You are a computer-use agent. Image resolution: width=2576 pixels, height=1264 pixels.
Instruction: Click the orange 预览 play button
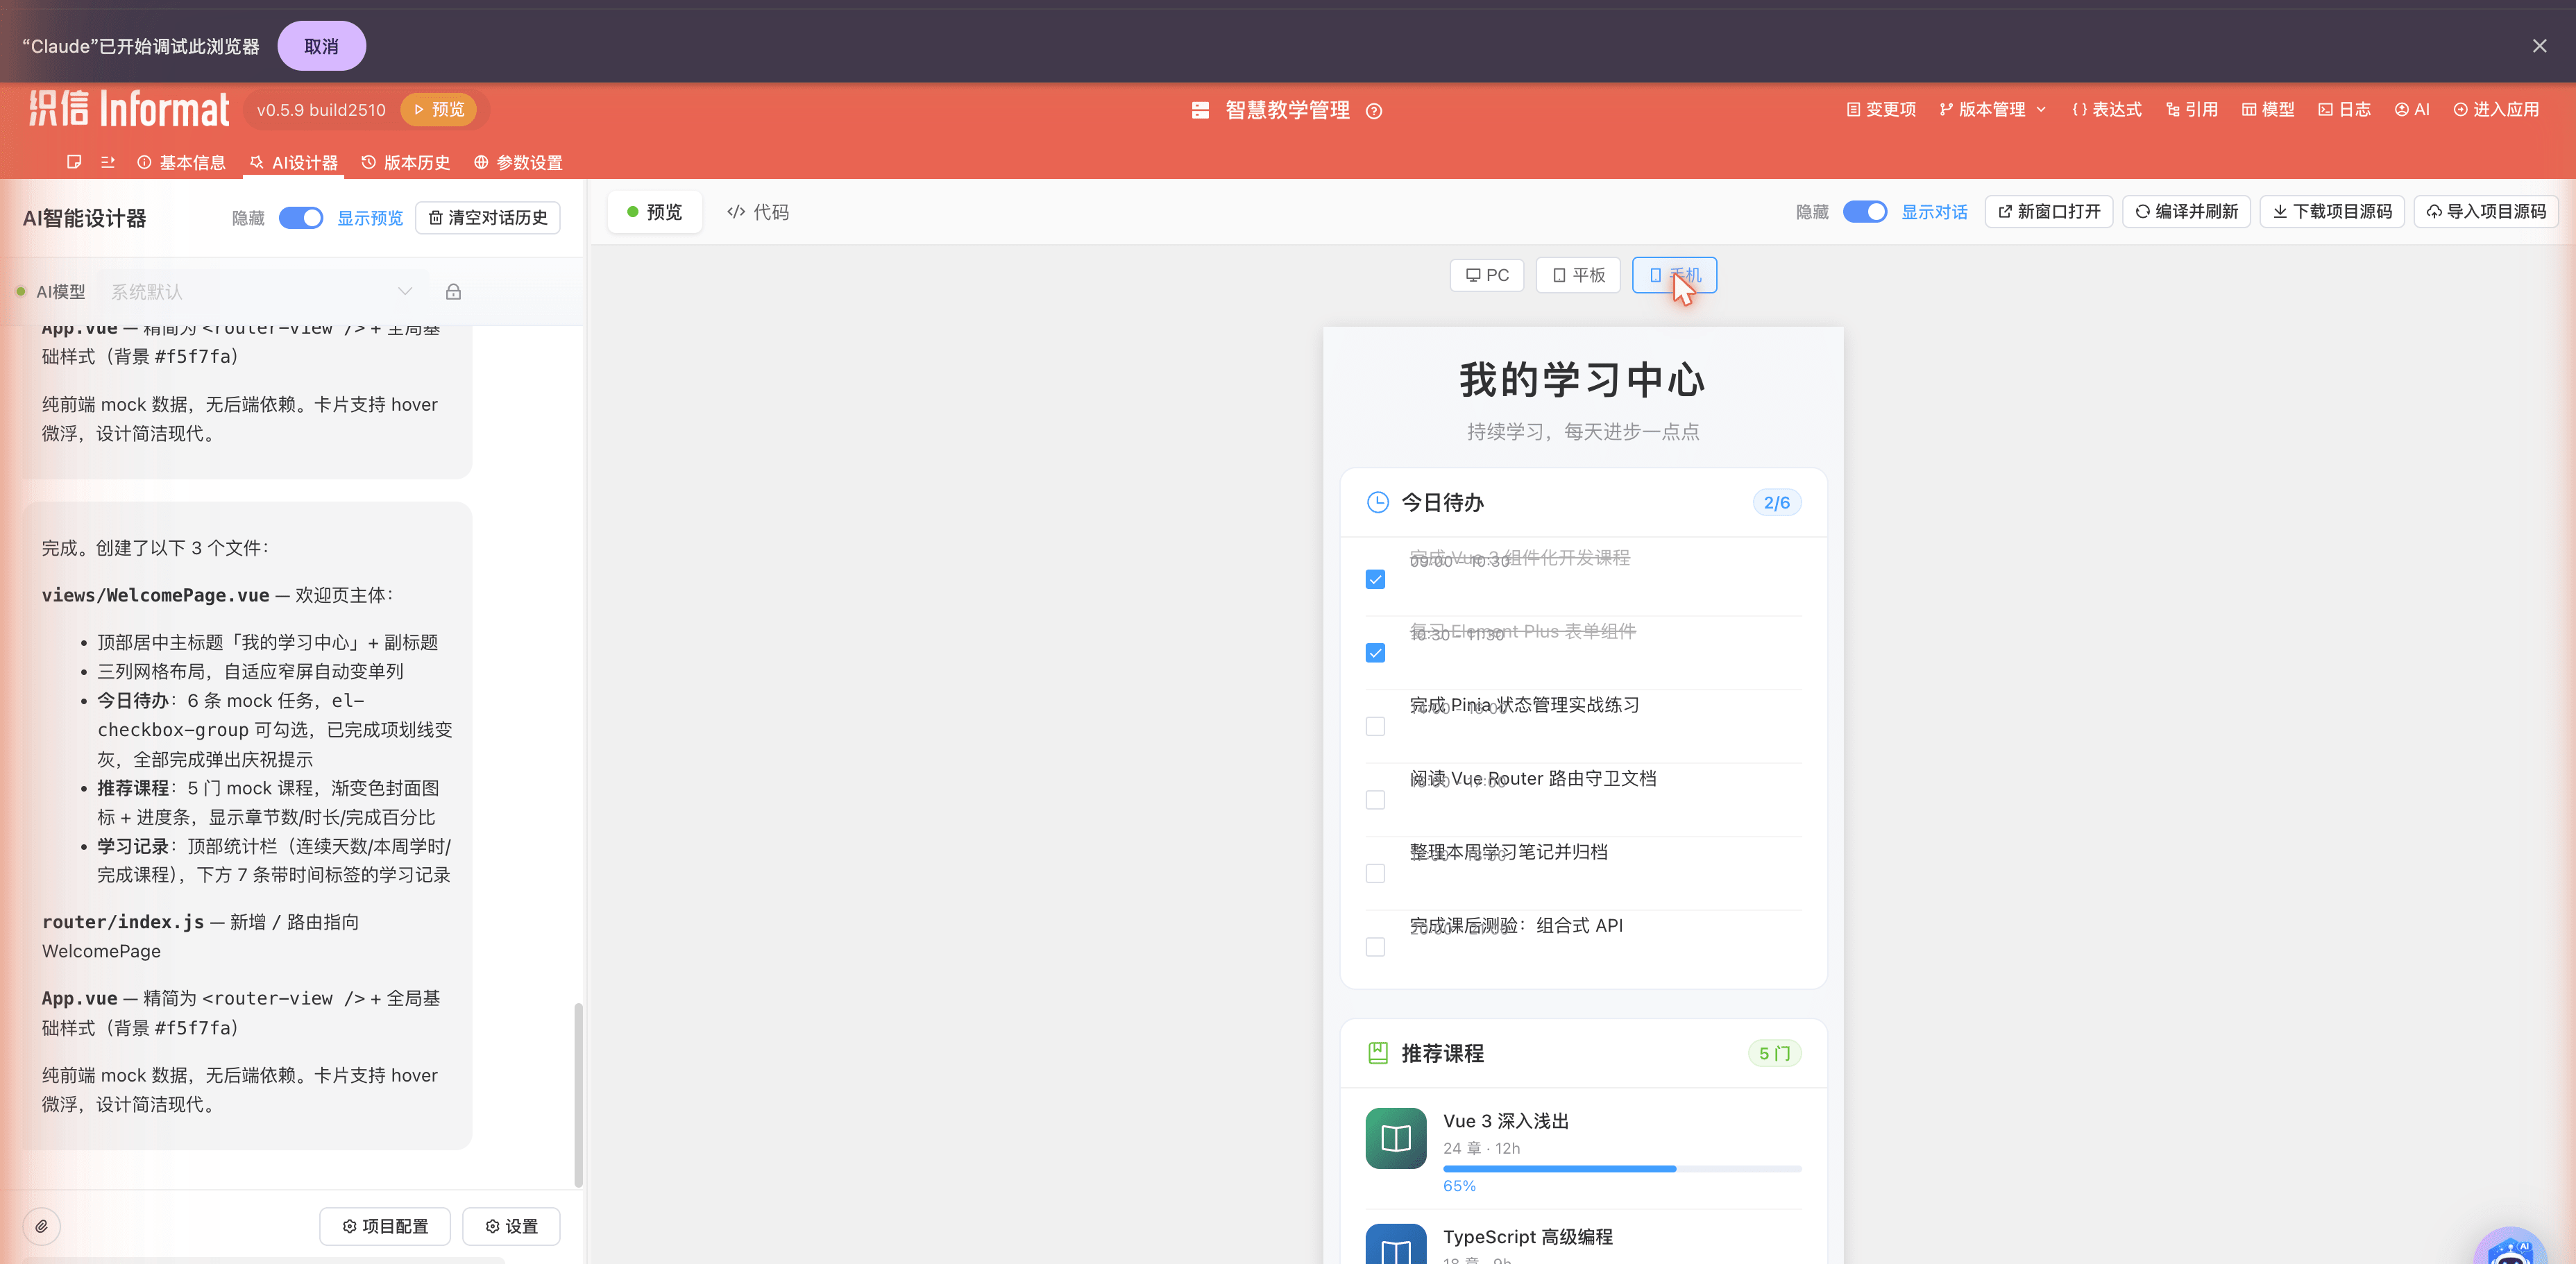tap(438, 110)
